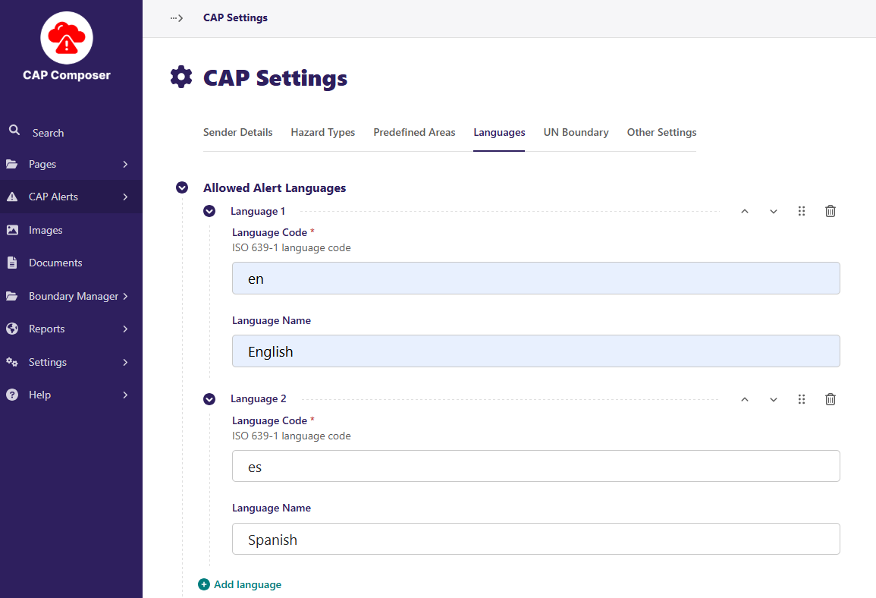Collapse the Allowed Alert Languages section
The height and width of the screenshot is (598, 876).
[x=182, y=187]
